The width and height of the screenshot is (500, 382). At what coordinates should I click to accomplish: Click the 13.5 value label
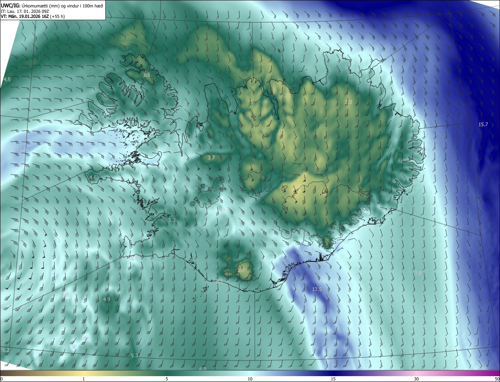pyautogui.click(x=317, y=289)
